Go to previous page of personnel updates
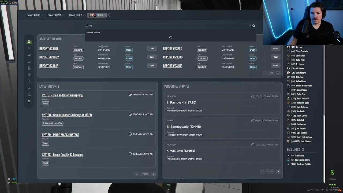Screen dimensions: 343x193 262,171
